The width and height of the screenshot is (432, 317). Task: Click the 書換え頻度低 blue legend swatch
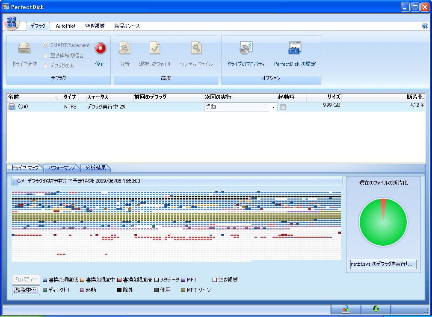(x=45, y=280)
